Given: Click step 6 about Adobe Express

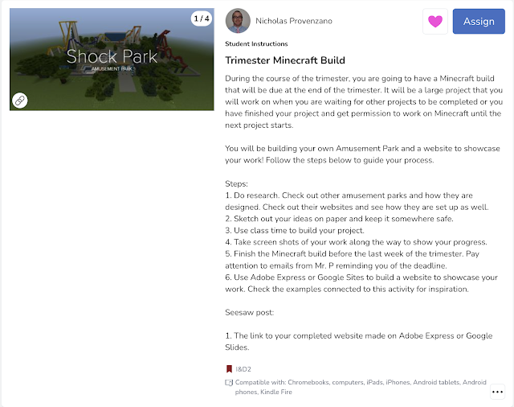Looking at the screenshot, I should coord(361,283).
